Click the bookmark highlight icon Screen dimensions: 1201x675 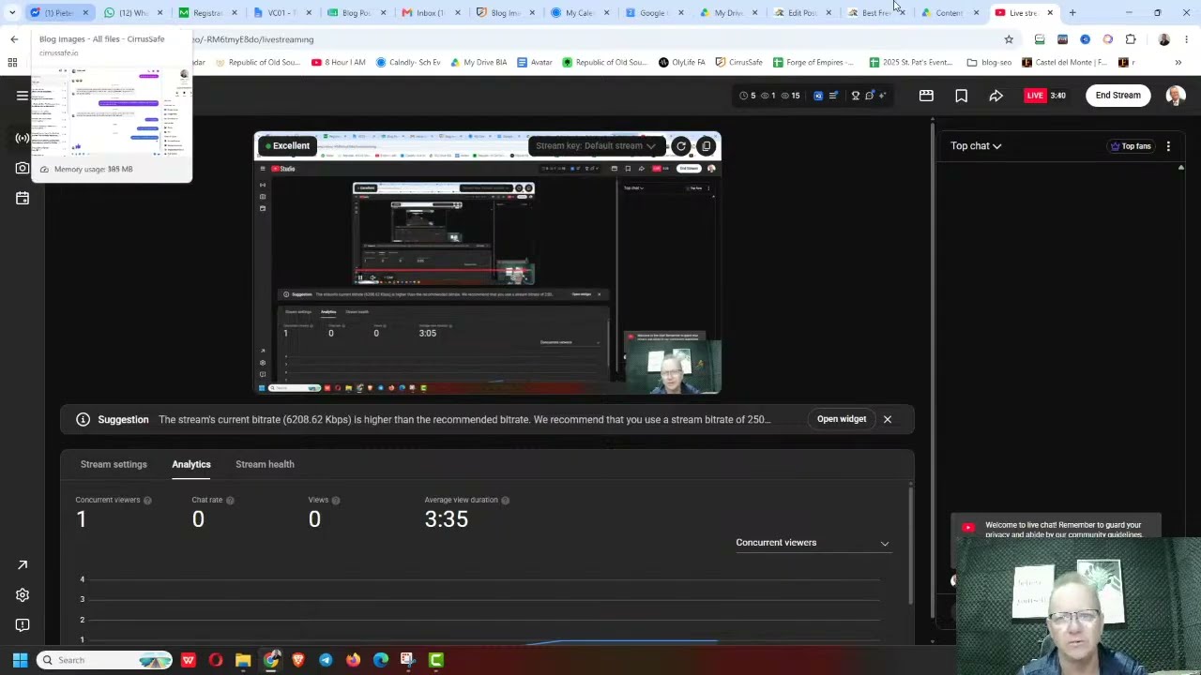pos(961,95)
